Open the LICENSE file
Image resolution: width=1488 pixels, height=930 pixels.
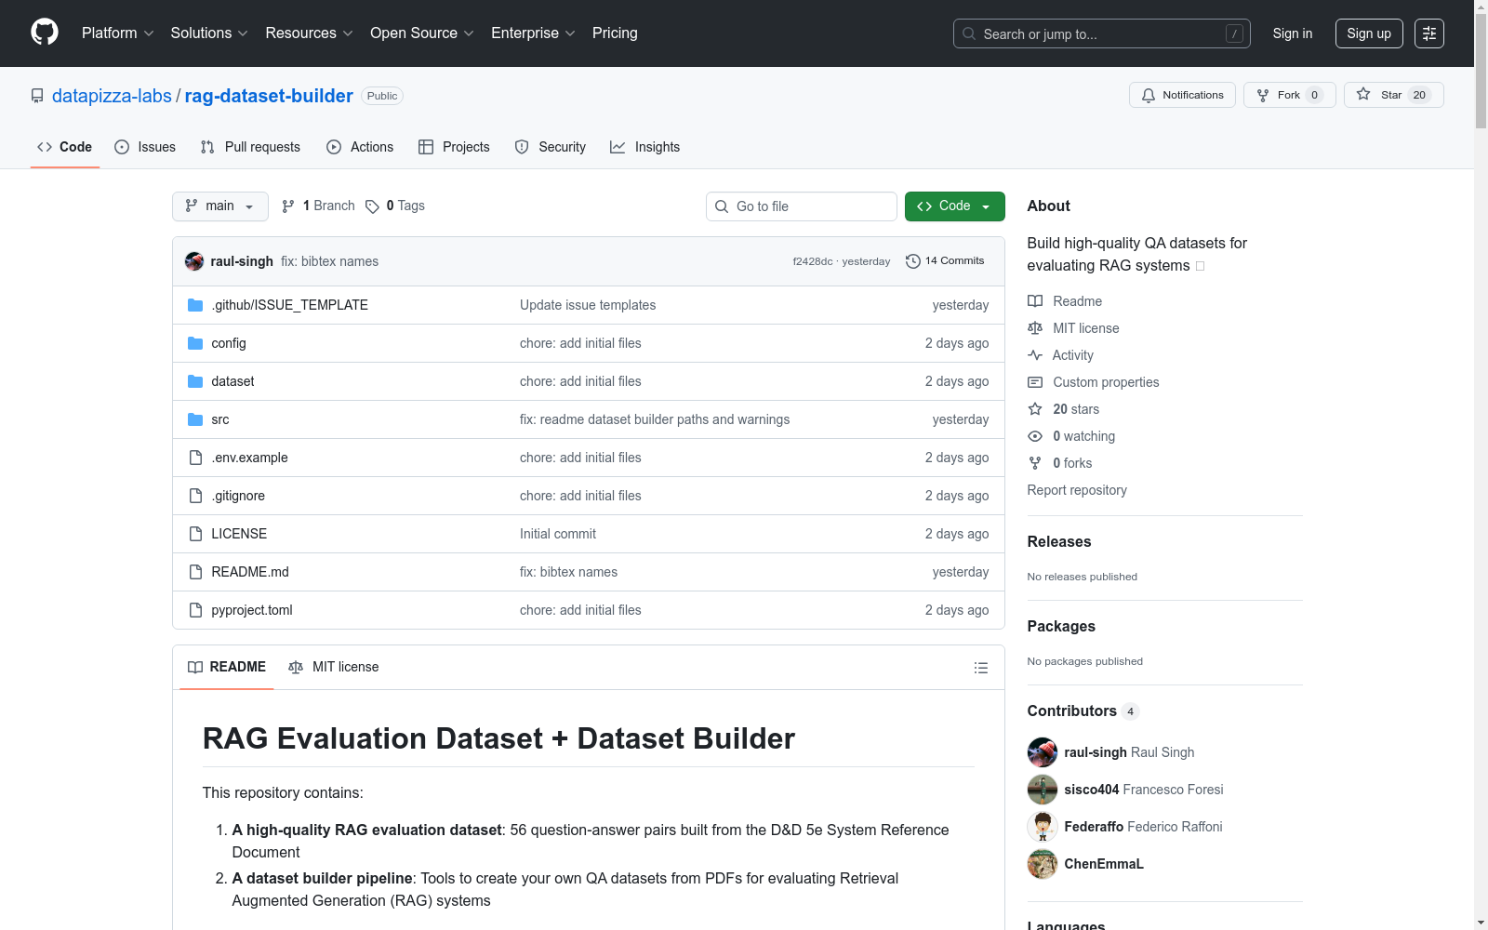pyautogui.click(x=239, y=534)
